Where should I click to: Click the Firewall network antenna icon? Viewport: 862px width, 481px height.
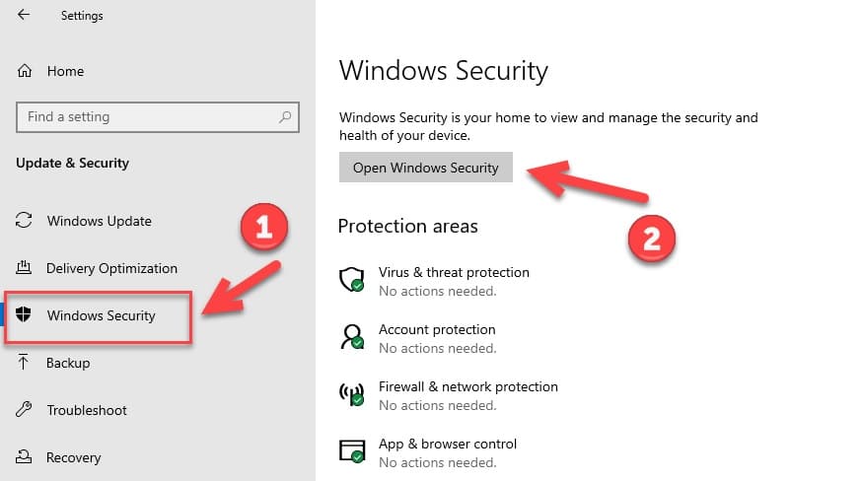click(352, 394)
